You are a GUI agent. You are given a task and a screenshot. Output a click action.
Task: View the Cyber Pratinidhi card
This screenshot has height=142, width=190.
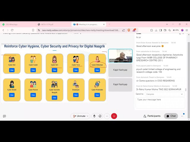click(x=97, y=95)
